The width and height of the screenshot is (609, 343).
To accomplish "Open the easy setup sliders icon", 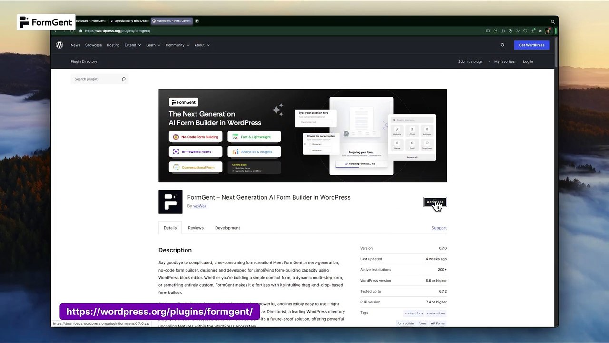I will [540, 31].
